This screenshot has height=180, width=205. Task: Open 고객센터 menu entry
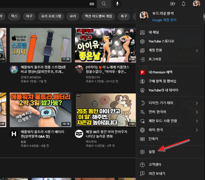click(x=170, y=165)
